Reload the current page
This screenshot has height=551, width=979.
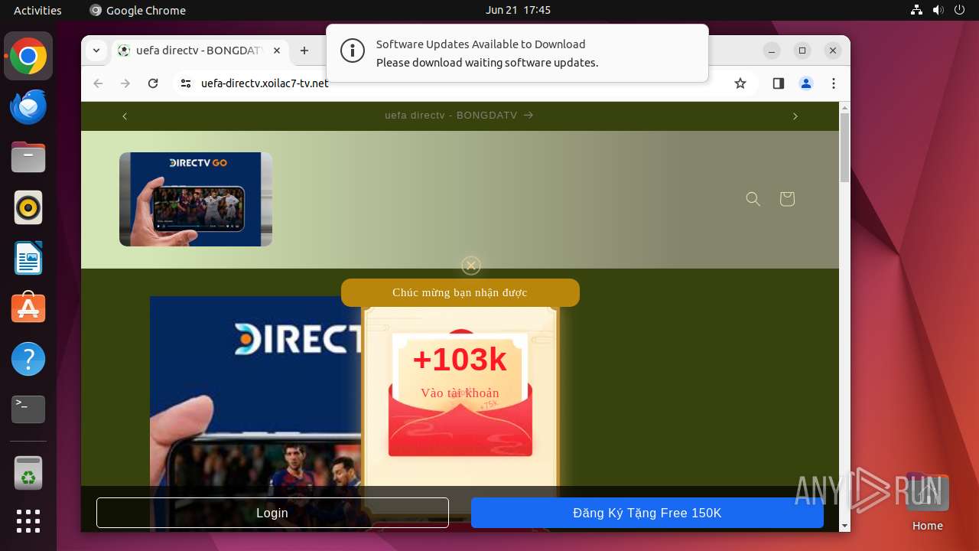click(153, 83)
